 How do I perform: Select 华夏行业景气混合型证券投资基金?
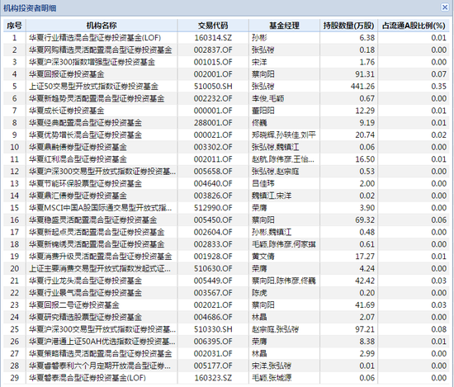pyautogui.click(x=226, y=293)
